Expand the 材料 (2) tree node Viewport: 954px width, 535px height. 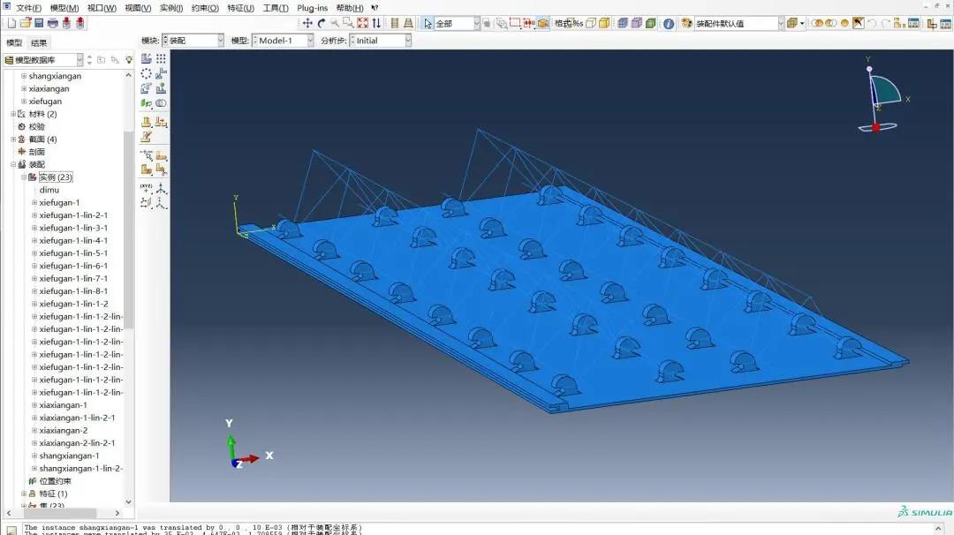[13, 114]
